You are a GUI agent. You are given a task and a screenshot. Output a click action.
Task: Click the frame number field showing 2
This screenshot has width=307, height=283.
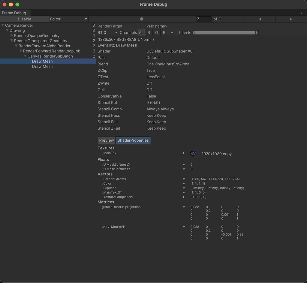(204, 19)
